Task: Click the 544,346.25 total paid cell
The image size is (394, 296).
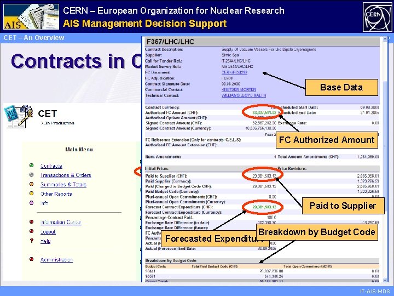Action: tap(274, 276)
